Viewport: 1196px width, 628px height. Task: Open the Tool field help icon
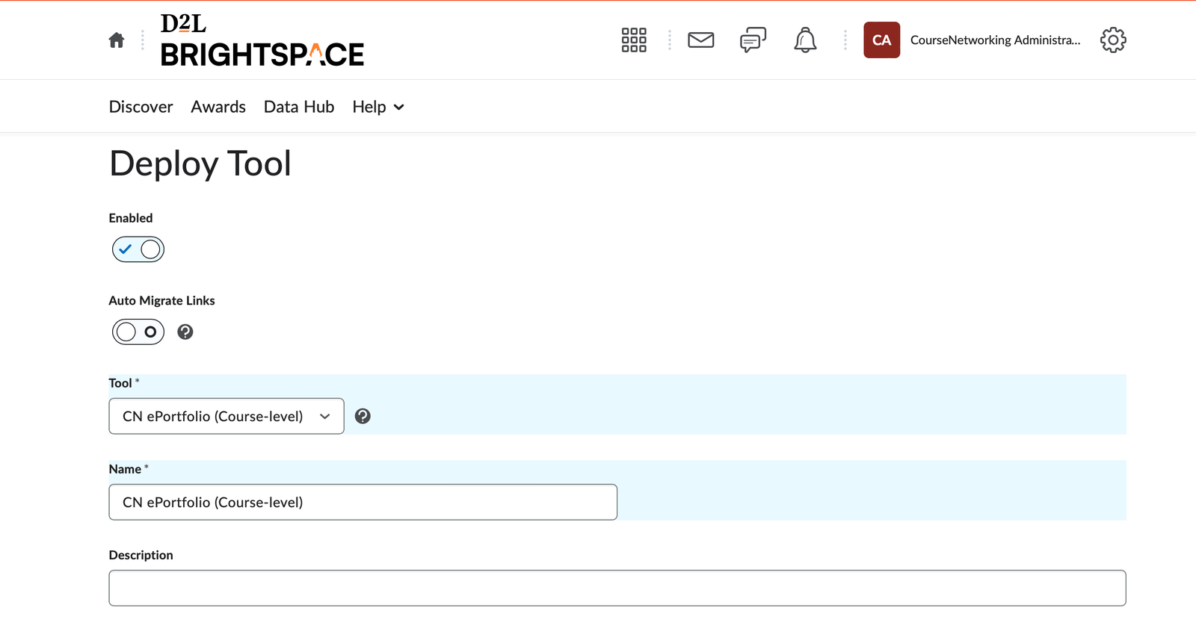pos(363,417)
